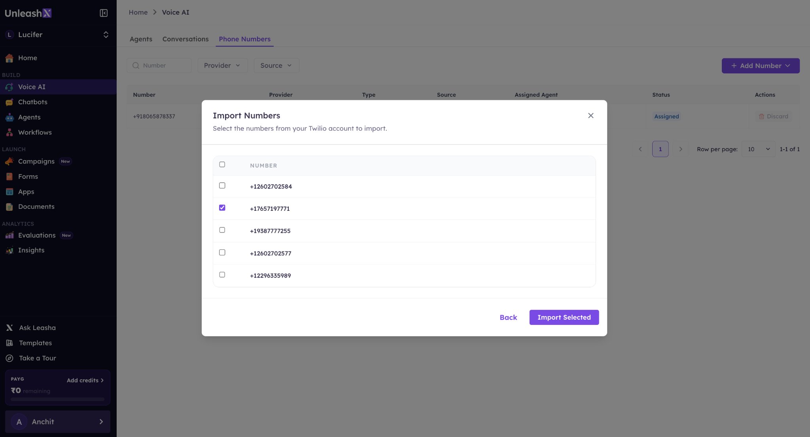
Task: Click the Take a Tour compass icon
Action: coord(9,358)
